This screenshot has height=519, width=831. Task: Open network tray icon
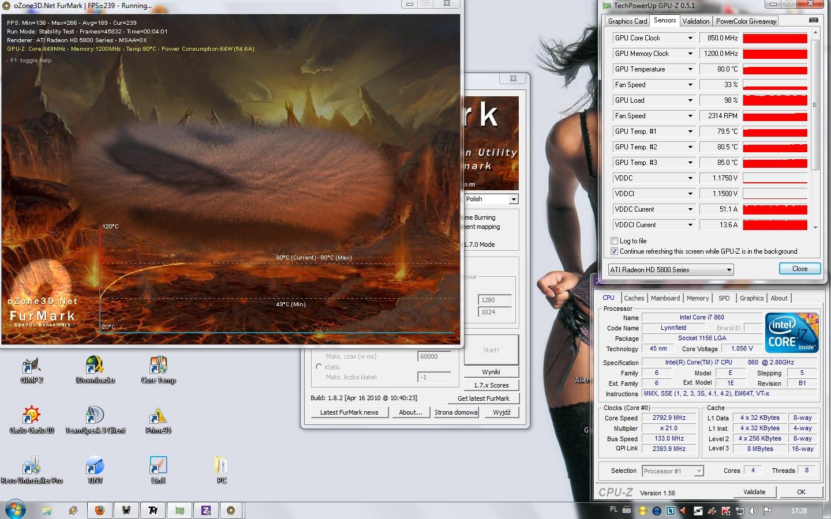click(x=739, y=511)
